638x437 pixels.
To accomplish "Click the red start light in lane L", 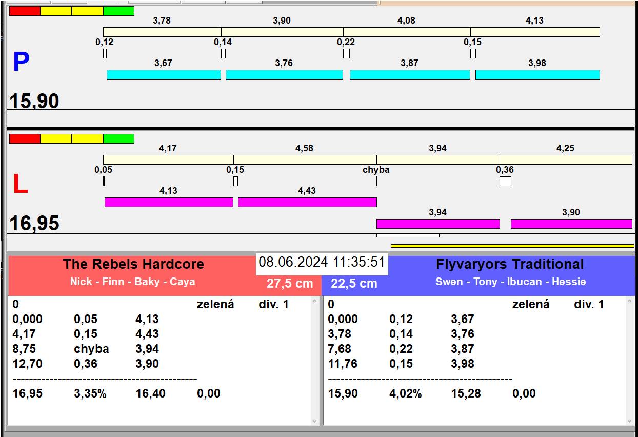I will (x=25, y=138).
